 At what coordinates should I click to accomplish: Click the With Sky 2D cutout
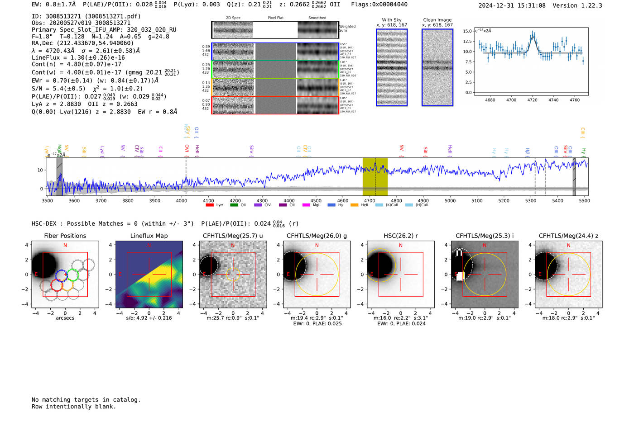click(392, 67)
